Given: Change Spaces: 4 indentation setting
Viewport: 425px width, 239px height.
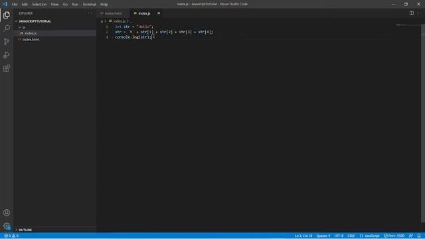Looking at the screenshot, I should click(x=323, y=236).
